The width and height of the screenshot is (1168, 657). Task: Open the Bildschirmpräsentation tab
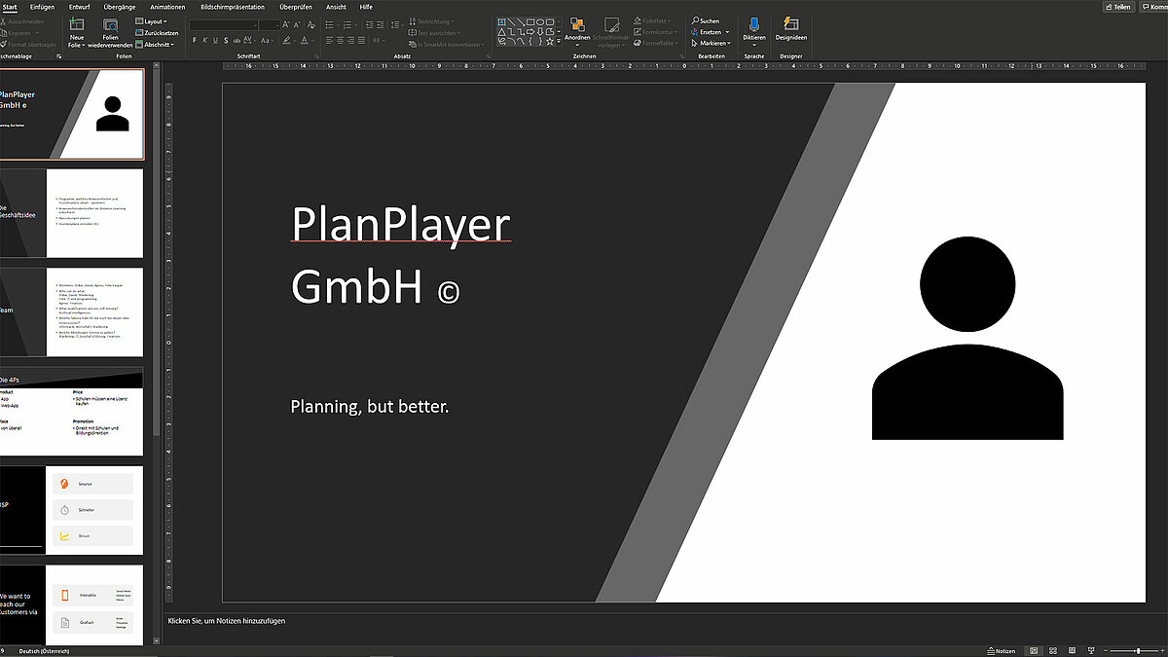click(232, 6)
